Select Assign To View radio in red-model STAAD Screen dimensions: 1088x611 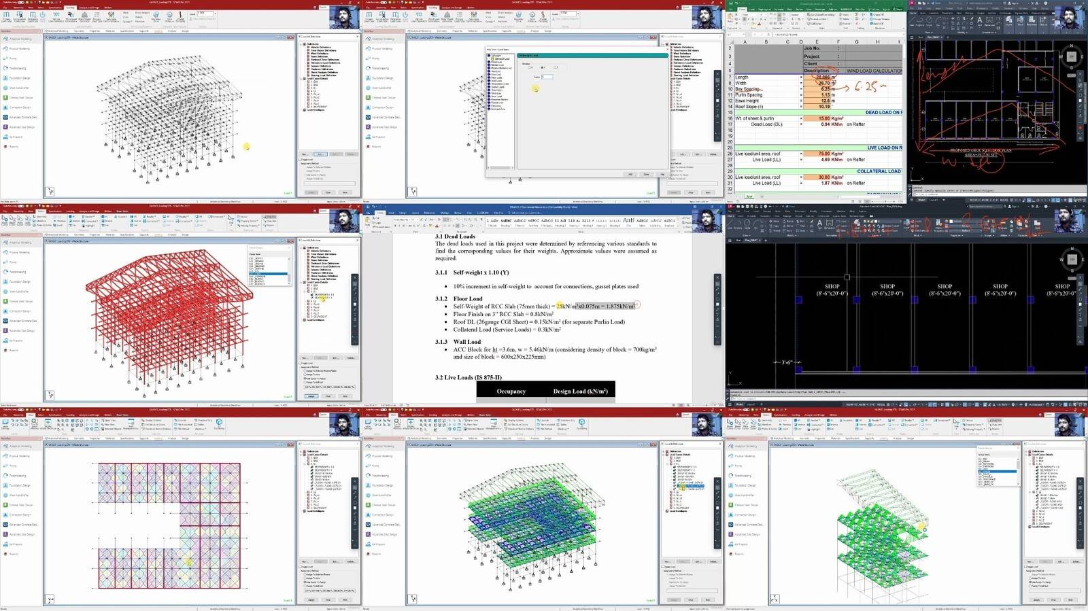click(305, 374)
